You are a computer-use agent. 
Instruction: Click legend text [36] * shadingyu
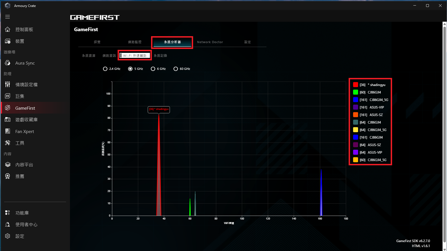coord(372,85)
